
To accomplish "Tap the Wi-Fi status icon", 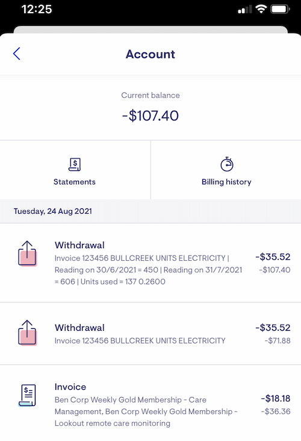I will pos(261,9).
